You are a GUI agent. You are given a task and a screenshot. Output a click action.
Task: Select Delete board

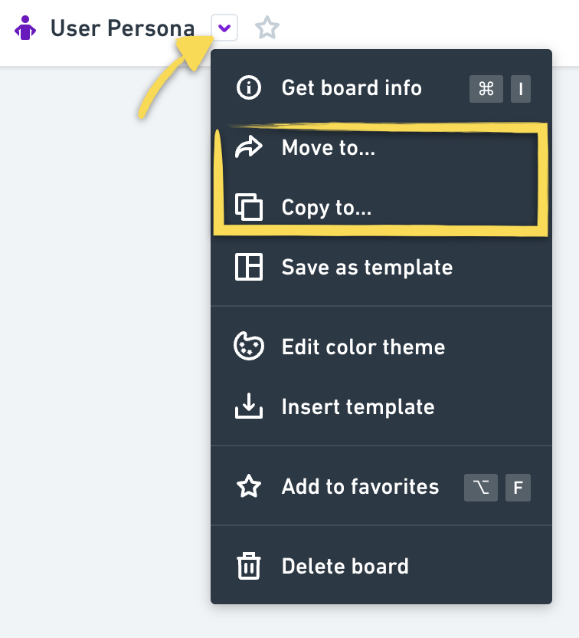tap(381, 566)
